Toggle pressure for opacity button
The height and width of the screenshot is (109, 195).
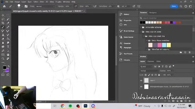[x=75, y=6]
